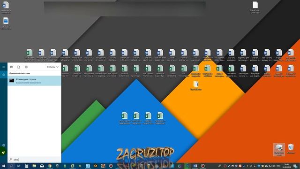
Task: Filter search results by apps icon
Action: (11, 67)
